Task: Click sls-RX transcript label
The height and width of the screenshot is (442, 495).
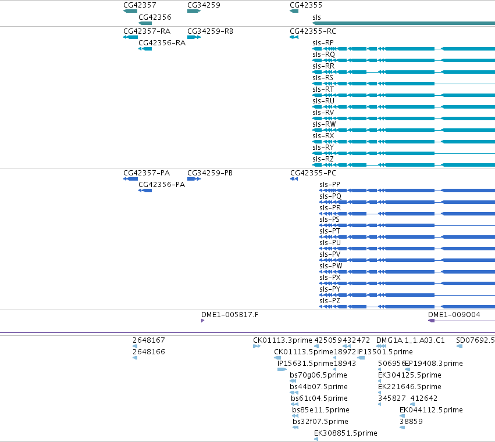Action: pos(323,136)
